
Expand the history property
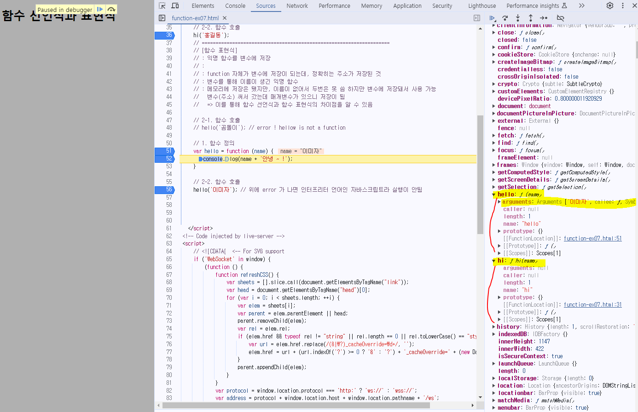coord(494,327)
